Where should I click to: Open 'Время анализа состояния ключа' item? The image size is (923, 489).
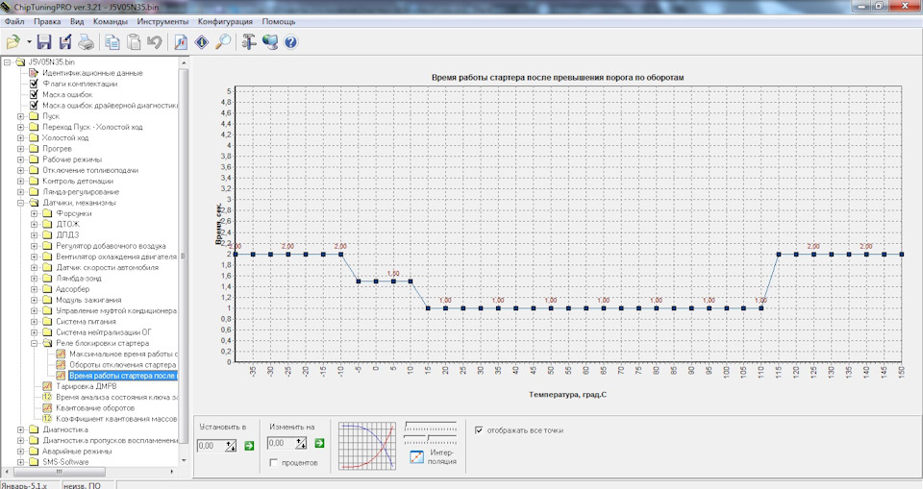tap(116, 397)
